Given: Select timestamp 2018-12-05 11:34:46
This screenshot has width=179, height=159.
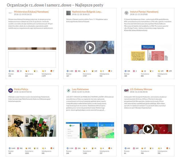Looking at the screenshot, I should (81, 92).
